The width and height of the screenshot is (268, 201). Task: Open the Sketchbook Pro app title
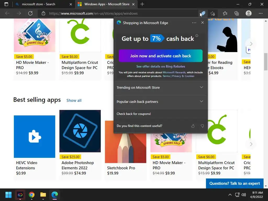coord(121,168)
